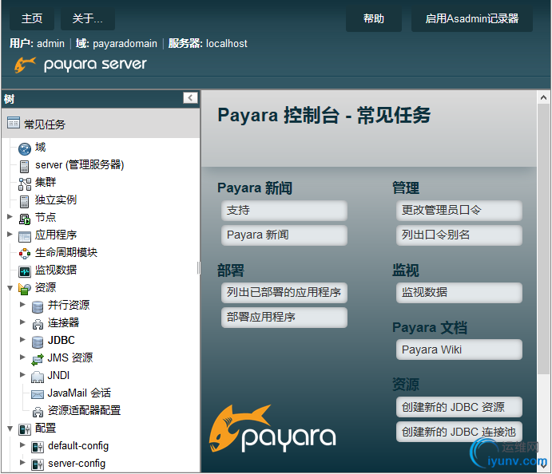Click the lifecycle icon beside 生命周期模块

pos(25,254)
